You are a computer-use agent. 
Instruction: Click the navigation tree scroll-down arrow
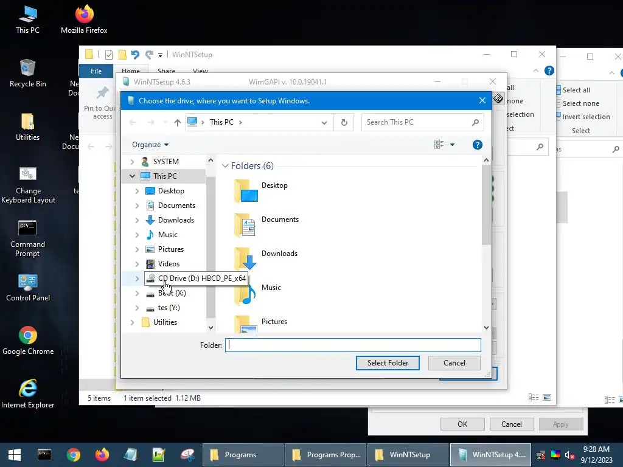211,328
